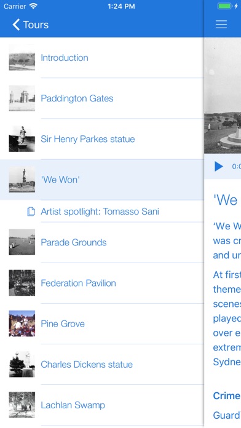Tap the battery status icon
This screenshot has height=428, width=241.
pyautogui.click(x=224, y=6)
